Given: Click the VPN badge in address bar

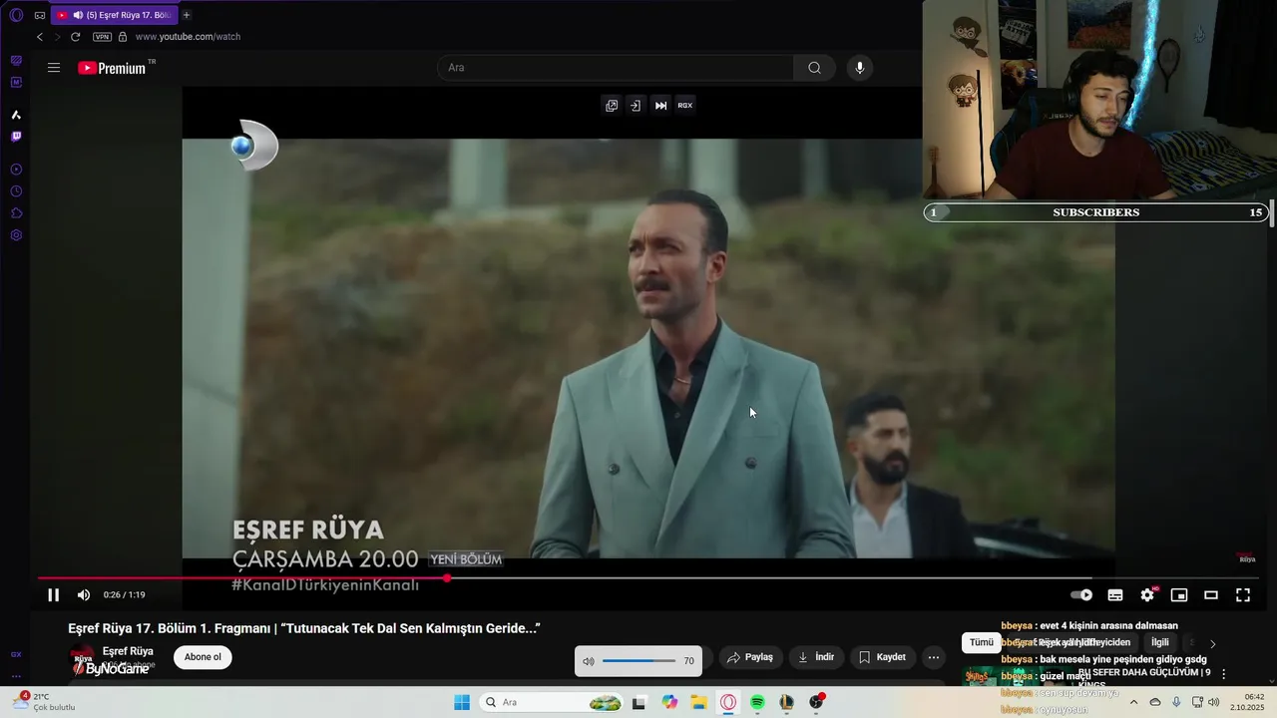Looking at the screenshot, I should pyautogui.click(x=102, y=37).
